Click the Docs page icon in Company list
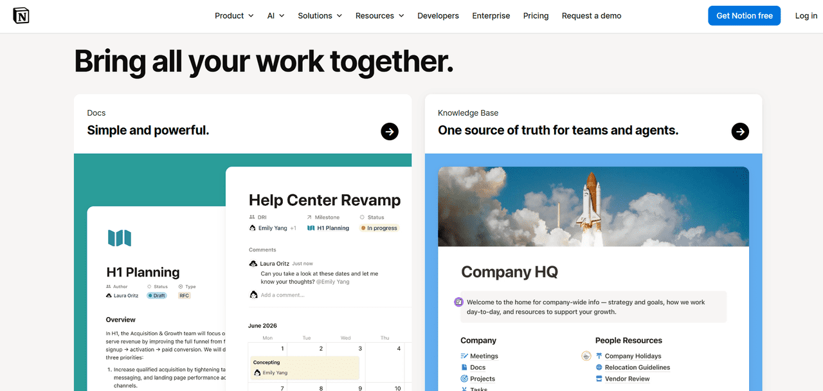 pyautogui.click(x=464, y=367)
